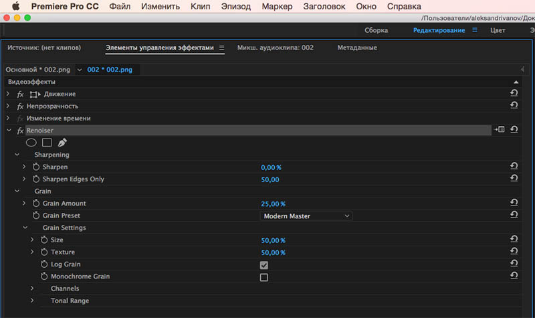The height and width of the screenshot is (318, 535).
Task: Open the Файл menu
Action: coord(120,6)
